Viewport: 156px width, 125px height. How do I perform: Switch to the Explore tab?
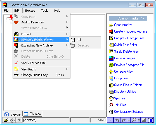13,114
